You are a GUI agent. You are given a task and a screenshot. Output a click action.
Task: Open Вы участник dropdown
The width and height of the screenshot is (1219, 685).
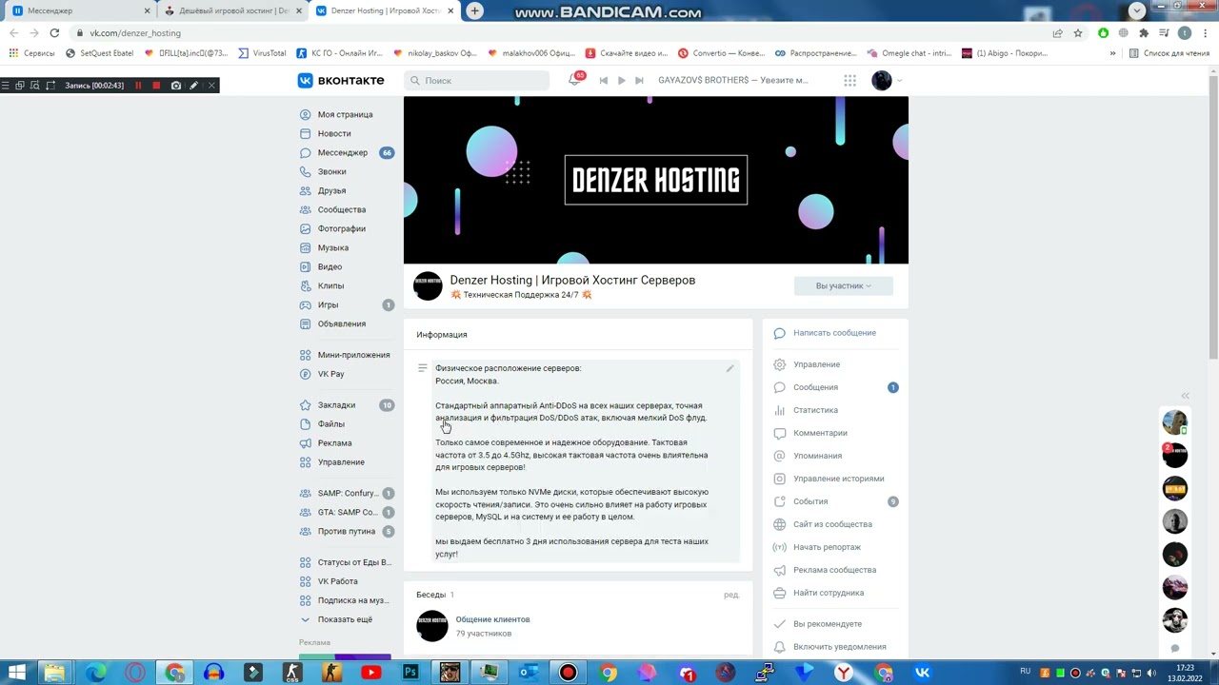click(843, 285)
